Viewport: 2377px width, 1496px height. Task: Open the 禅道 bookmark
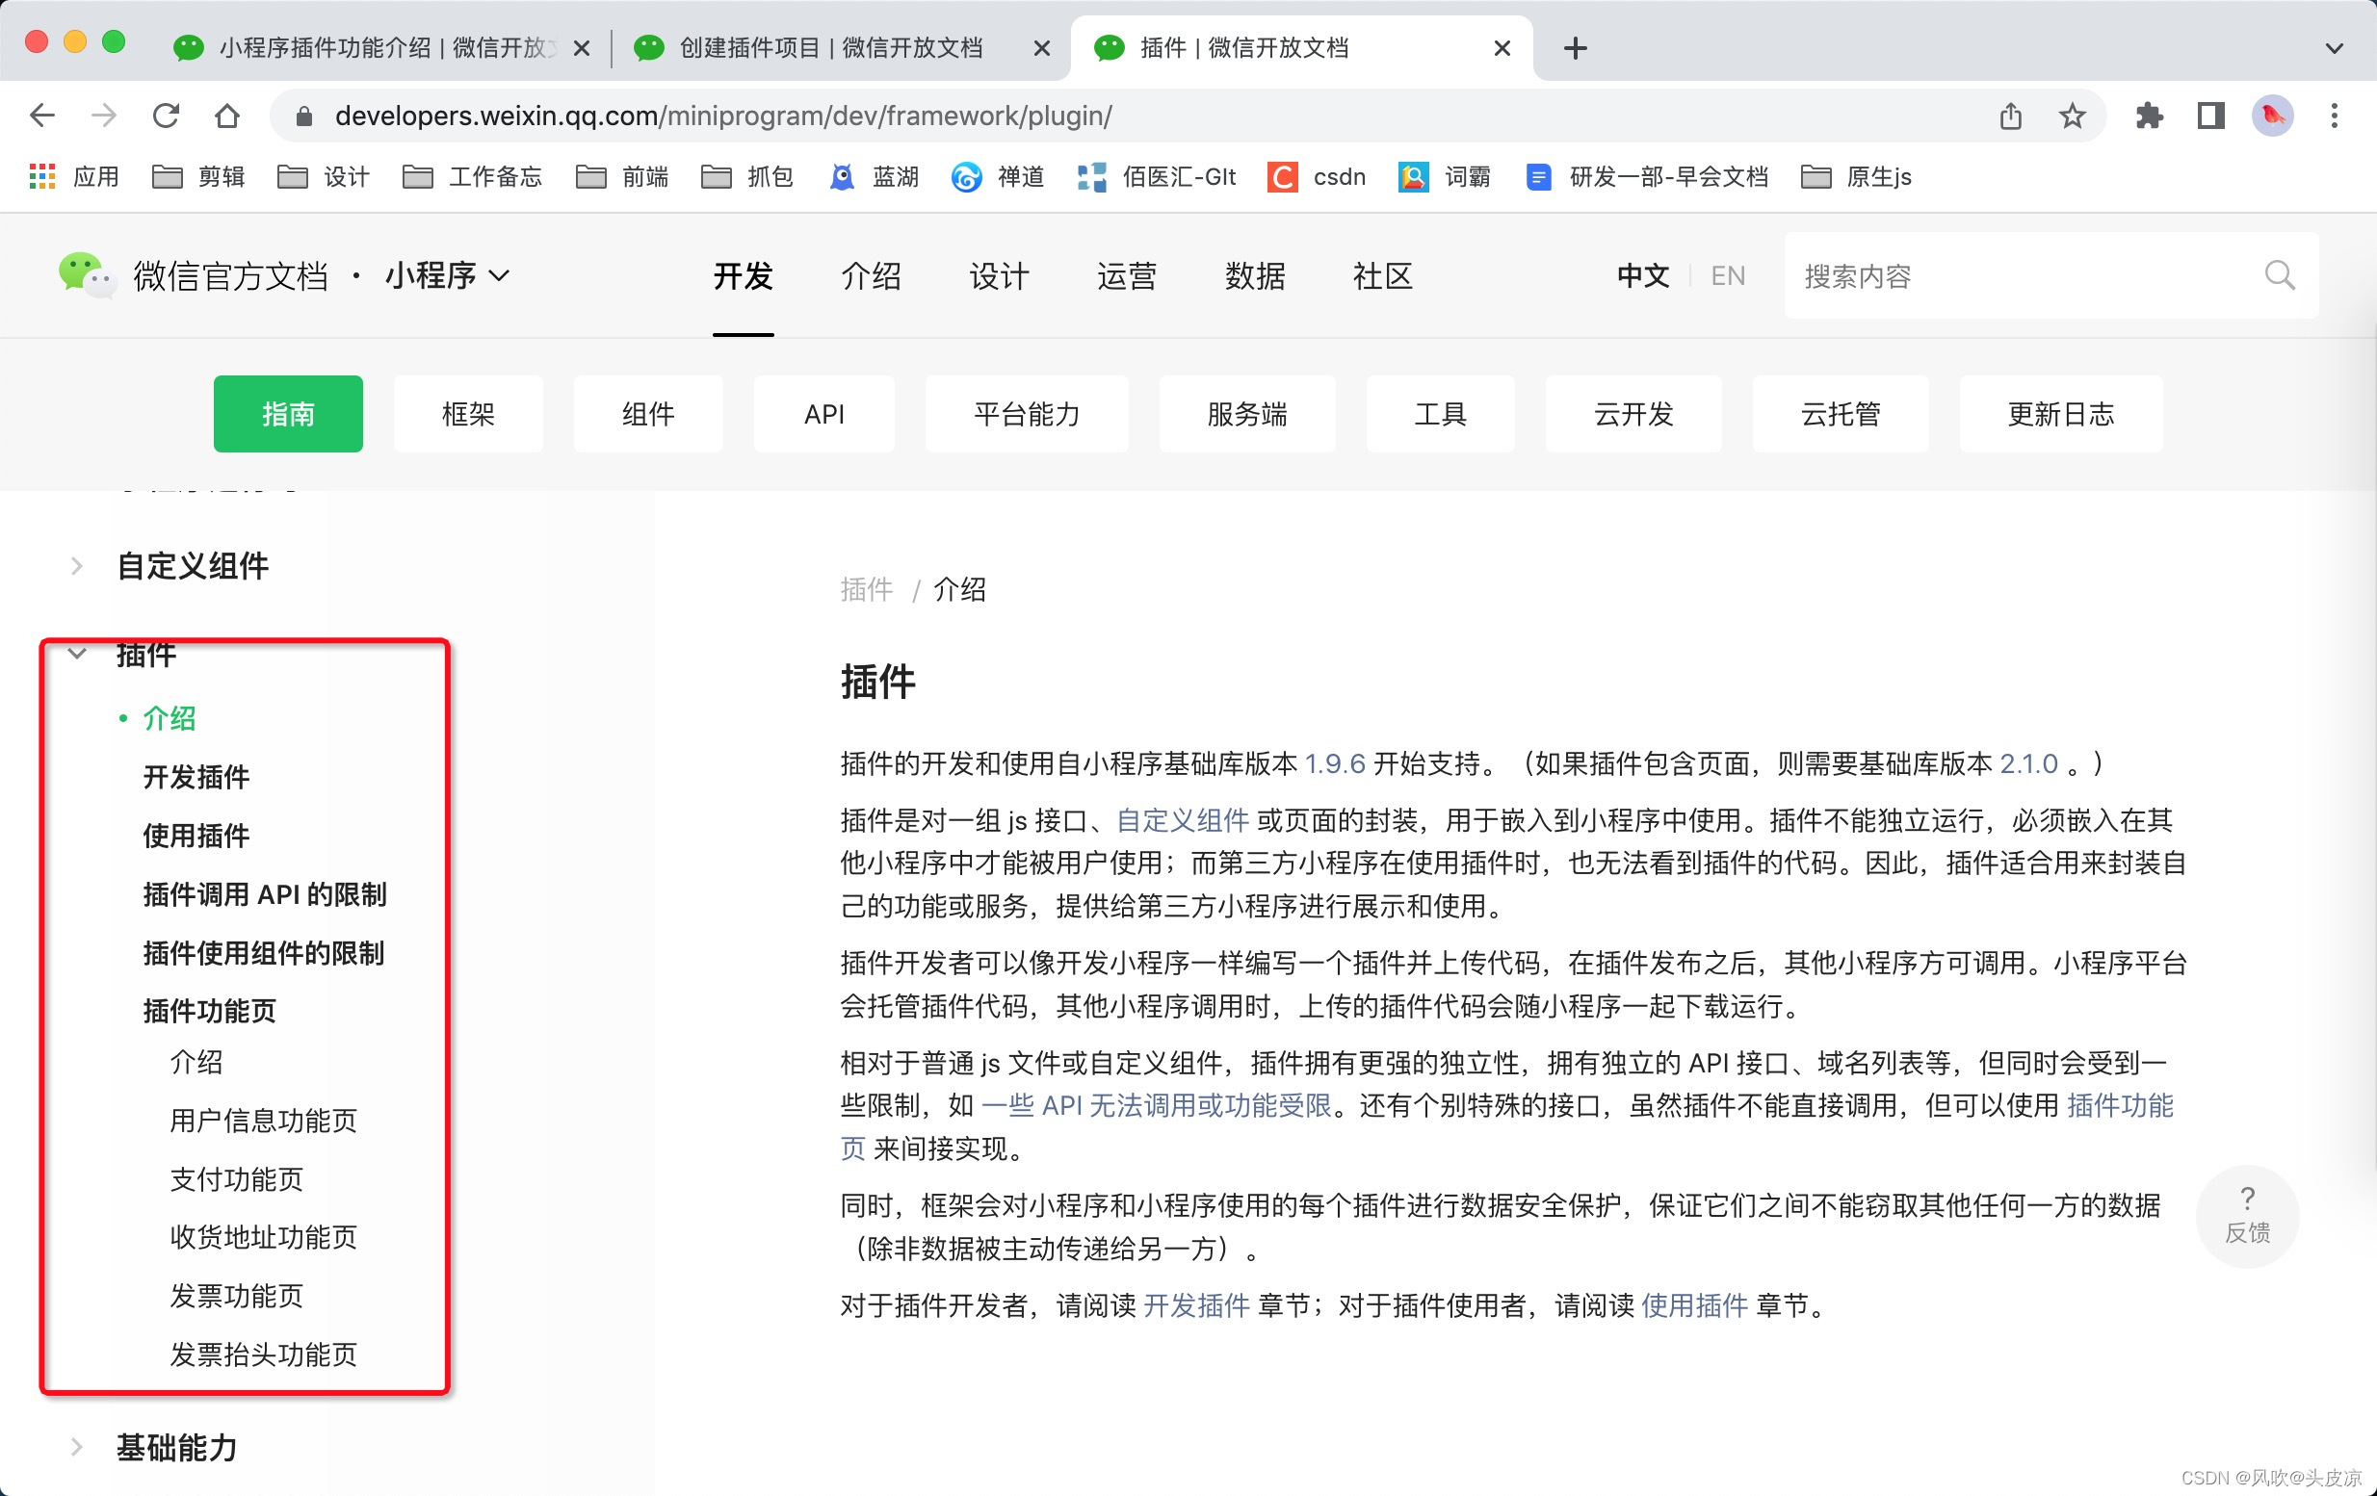(998, 176)
